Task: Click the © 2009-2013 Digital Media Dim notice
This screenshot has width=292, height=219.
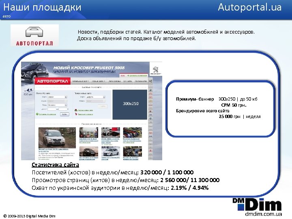Action: pos(30,216)
